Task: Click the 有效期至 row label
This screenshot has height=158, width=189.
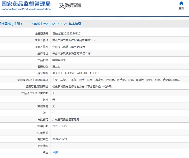Action: (43, 139)
